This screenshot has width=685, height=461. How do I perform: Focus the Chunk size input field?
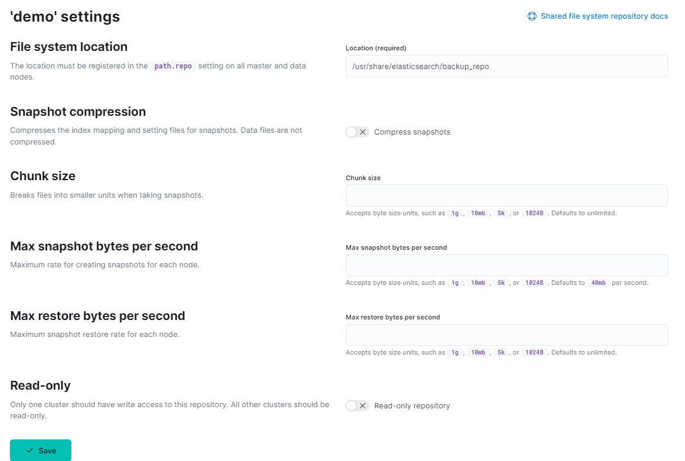pyautogui.click(x=506, y=195)
